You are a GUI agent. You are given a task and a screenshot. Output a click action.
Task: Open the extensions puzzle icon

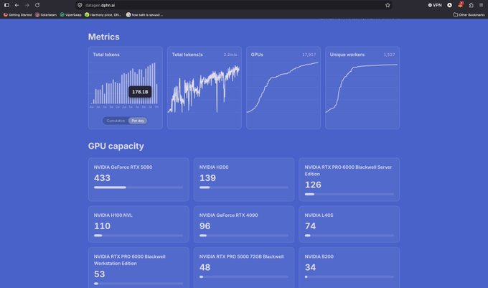471,5
